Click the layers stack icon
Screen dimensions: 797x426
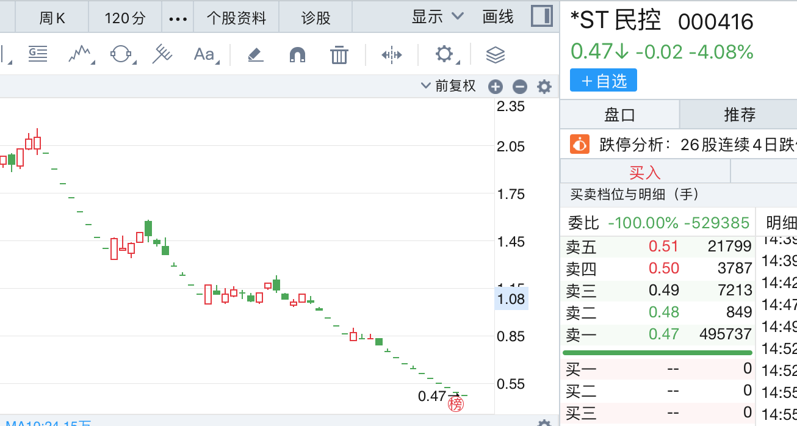click(495, 56)
